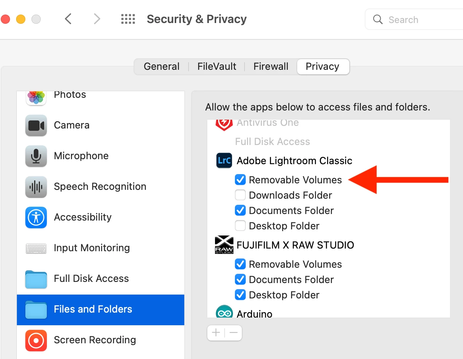The width and height of the screenshot is (463, 359).
Task: Click the minus remove app button
Action: (233, 333)
